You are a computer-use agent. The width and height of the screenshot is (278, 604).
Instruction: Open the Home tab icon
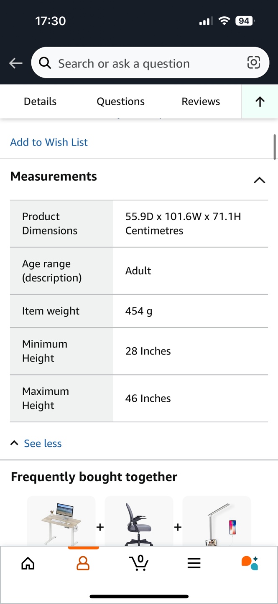(28, 563)
